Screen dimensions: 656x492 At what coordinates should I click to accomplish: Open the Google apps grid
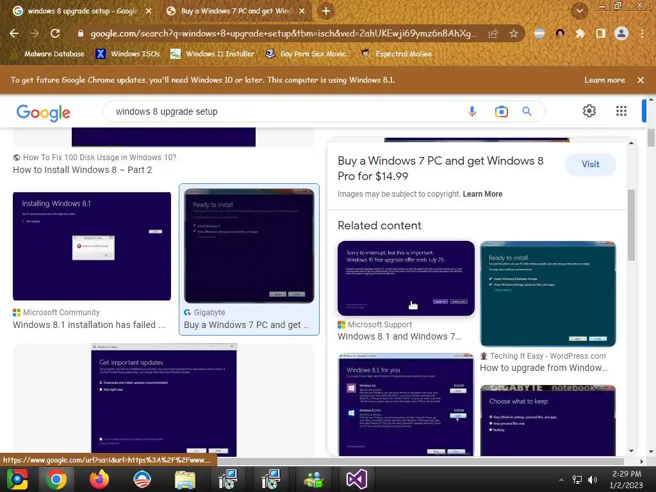pos(621,111)
